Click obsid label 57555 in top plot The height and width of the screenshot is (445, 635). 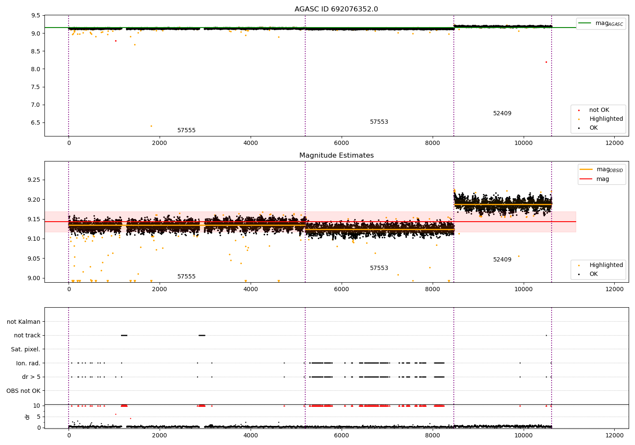[x=186, y=131]
